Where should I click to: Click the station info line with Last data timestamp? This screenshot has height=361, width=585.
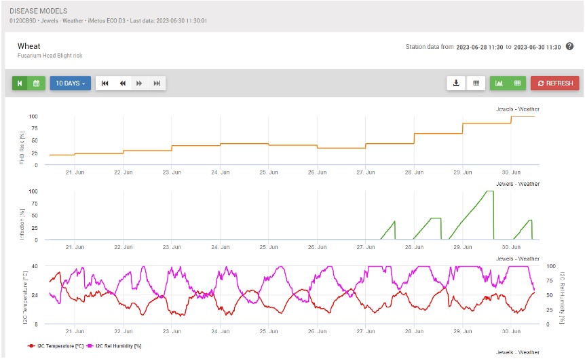(x=108, y=21)
